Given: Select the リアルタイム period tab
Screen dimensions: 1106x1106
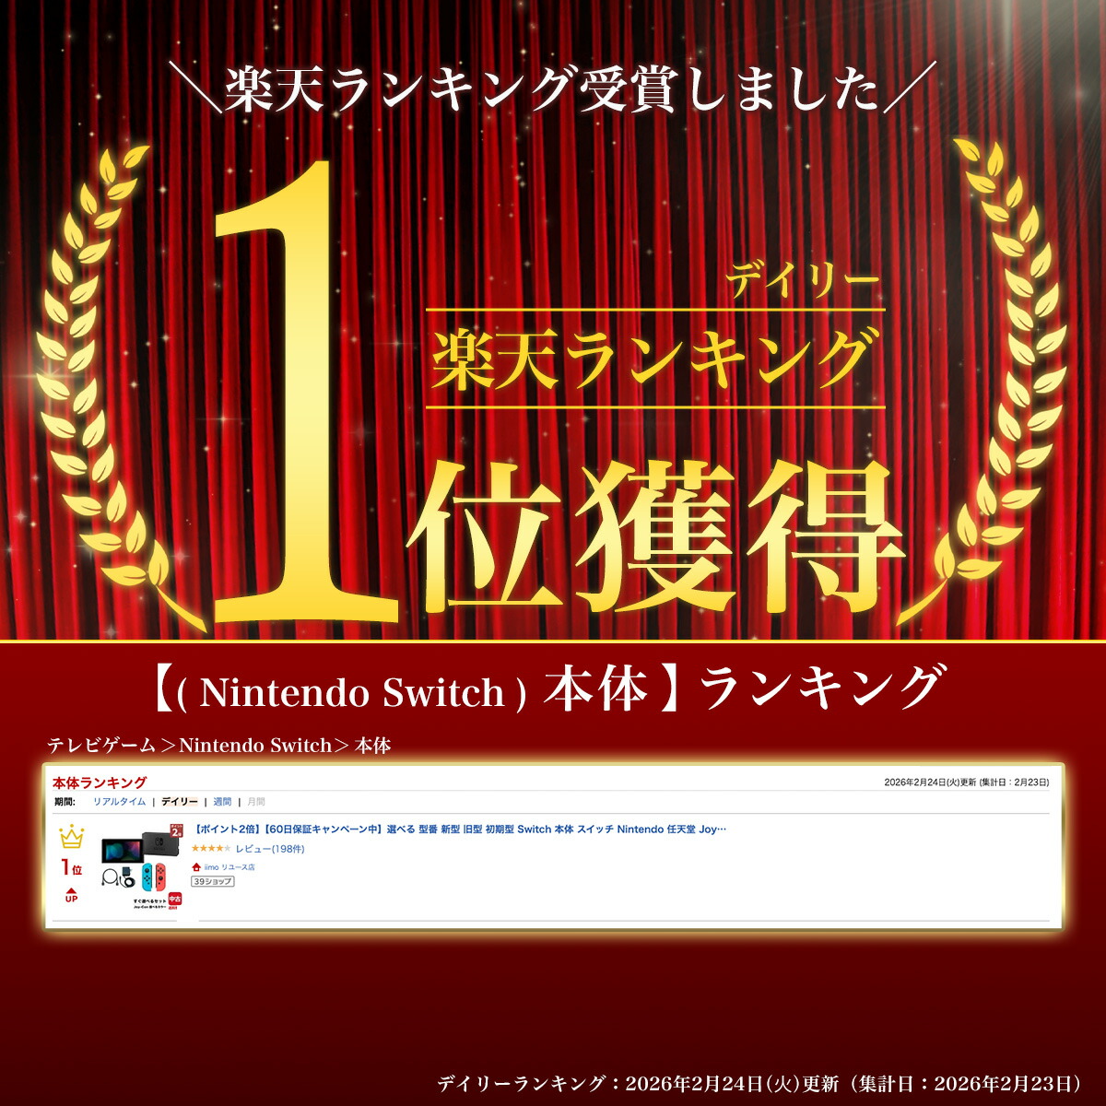Looking at the screenshot, I should pyautogui.click(x=119, y=802).
